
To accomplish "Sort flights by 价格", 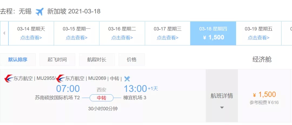I will point(132,60).
